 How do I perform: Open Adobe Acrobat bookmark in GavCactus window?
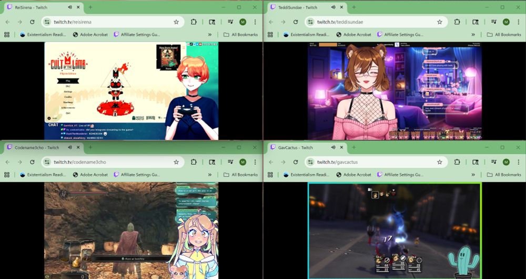coord(353,175)
